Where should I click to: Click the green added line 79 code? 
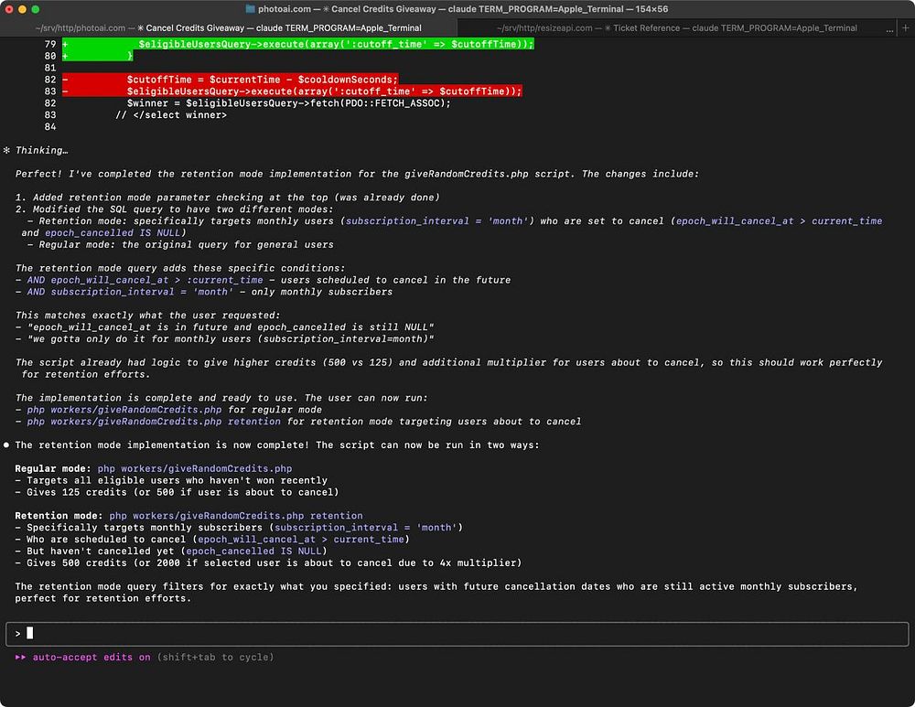[298, 44]
